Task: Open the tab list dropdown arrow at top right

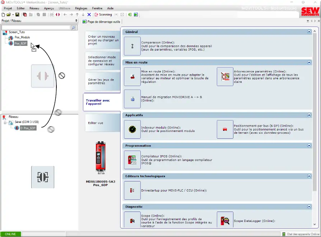Action: click(308, 21)
